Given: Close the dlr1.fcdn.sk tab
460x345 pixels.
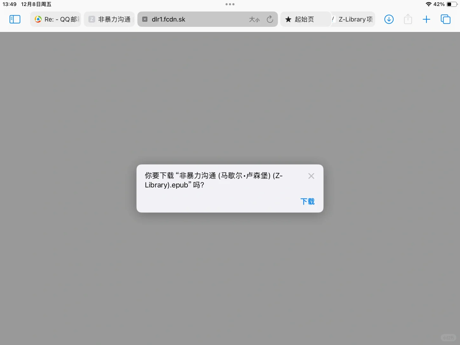Looking at the screenshot, I should (145, 19).
